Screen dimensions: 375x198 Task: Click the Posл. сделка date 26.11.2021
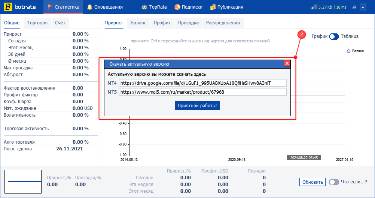tap(69, 149)
